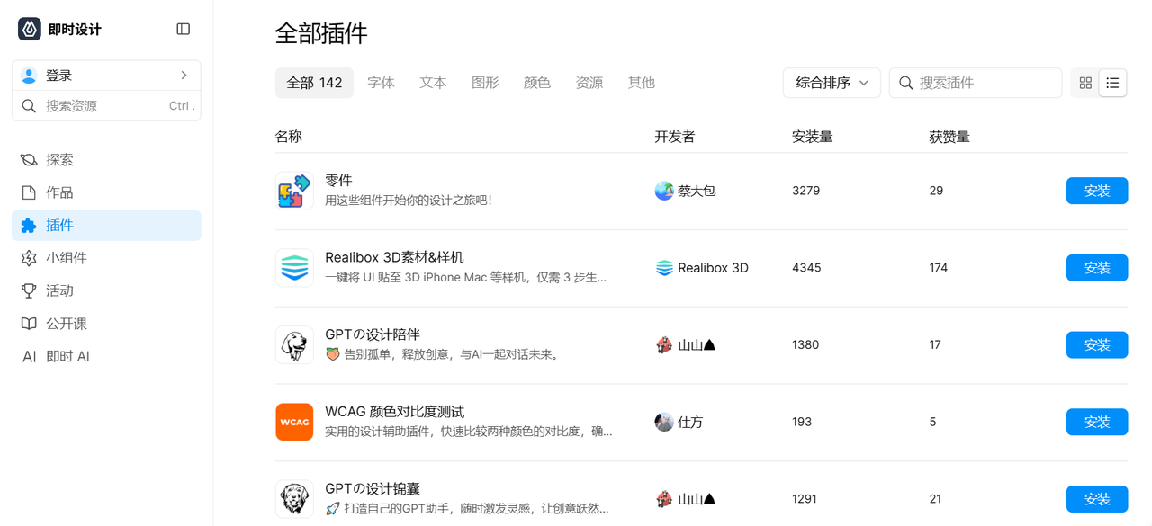This screenshot has height=526, width=1152.
Task: Select the 资源 category tab
Action: point(589,83)
